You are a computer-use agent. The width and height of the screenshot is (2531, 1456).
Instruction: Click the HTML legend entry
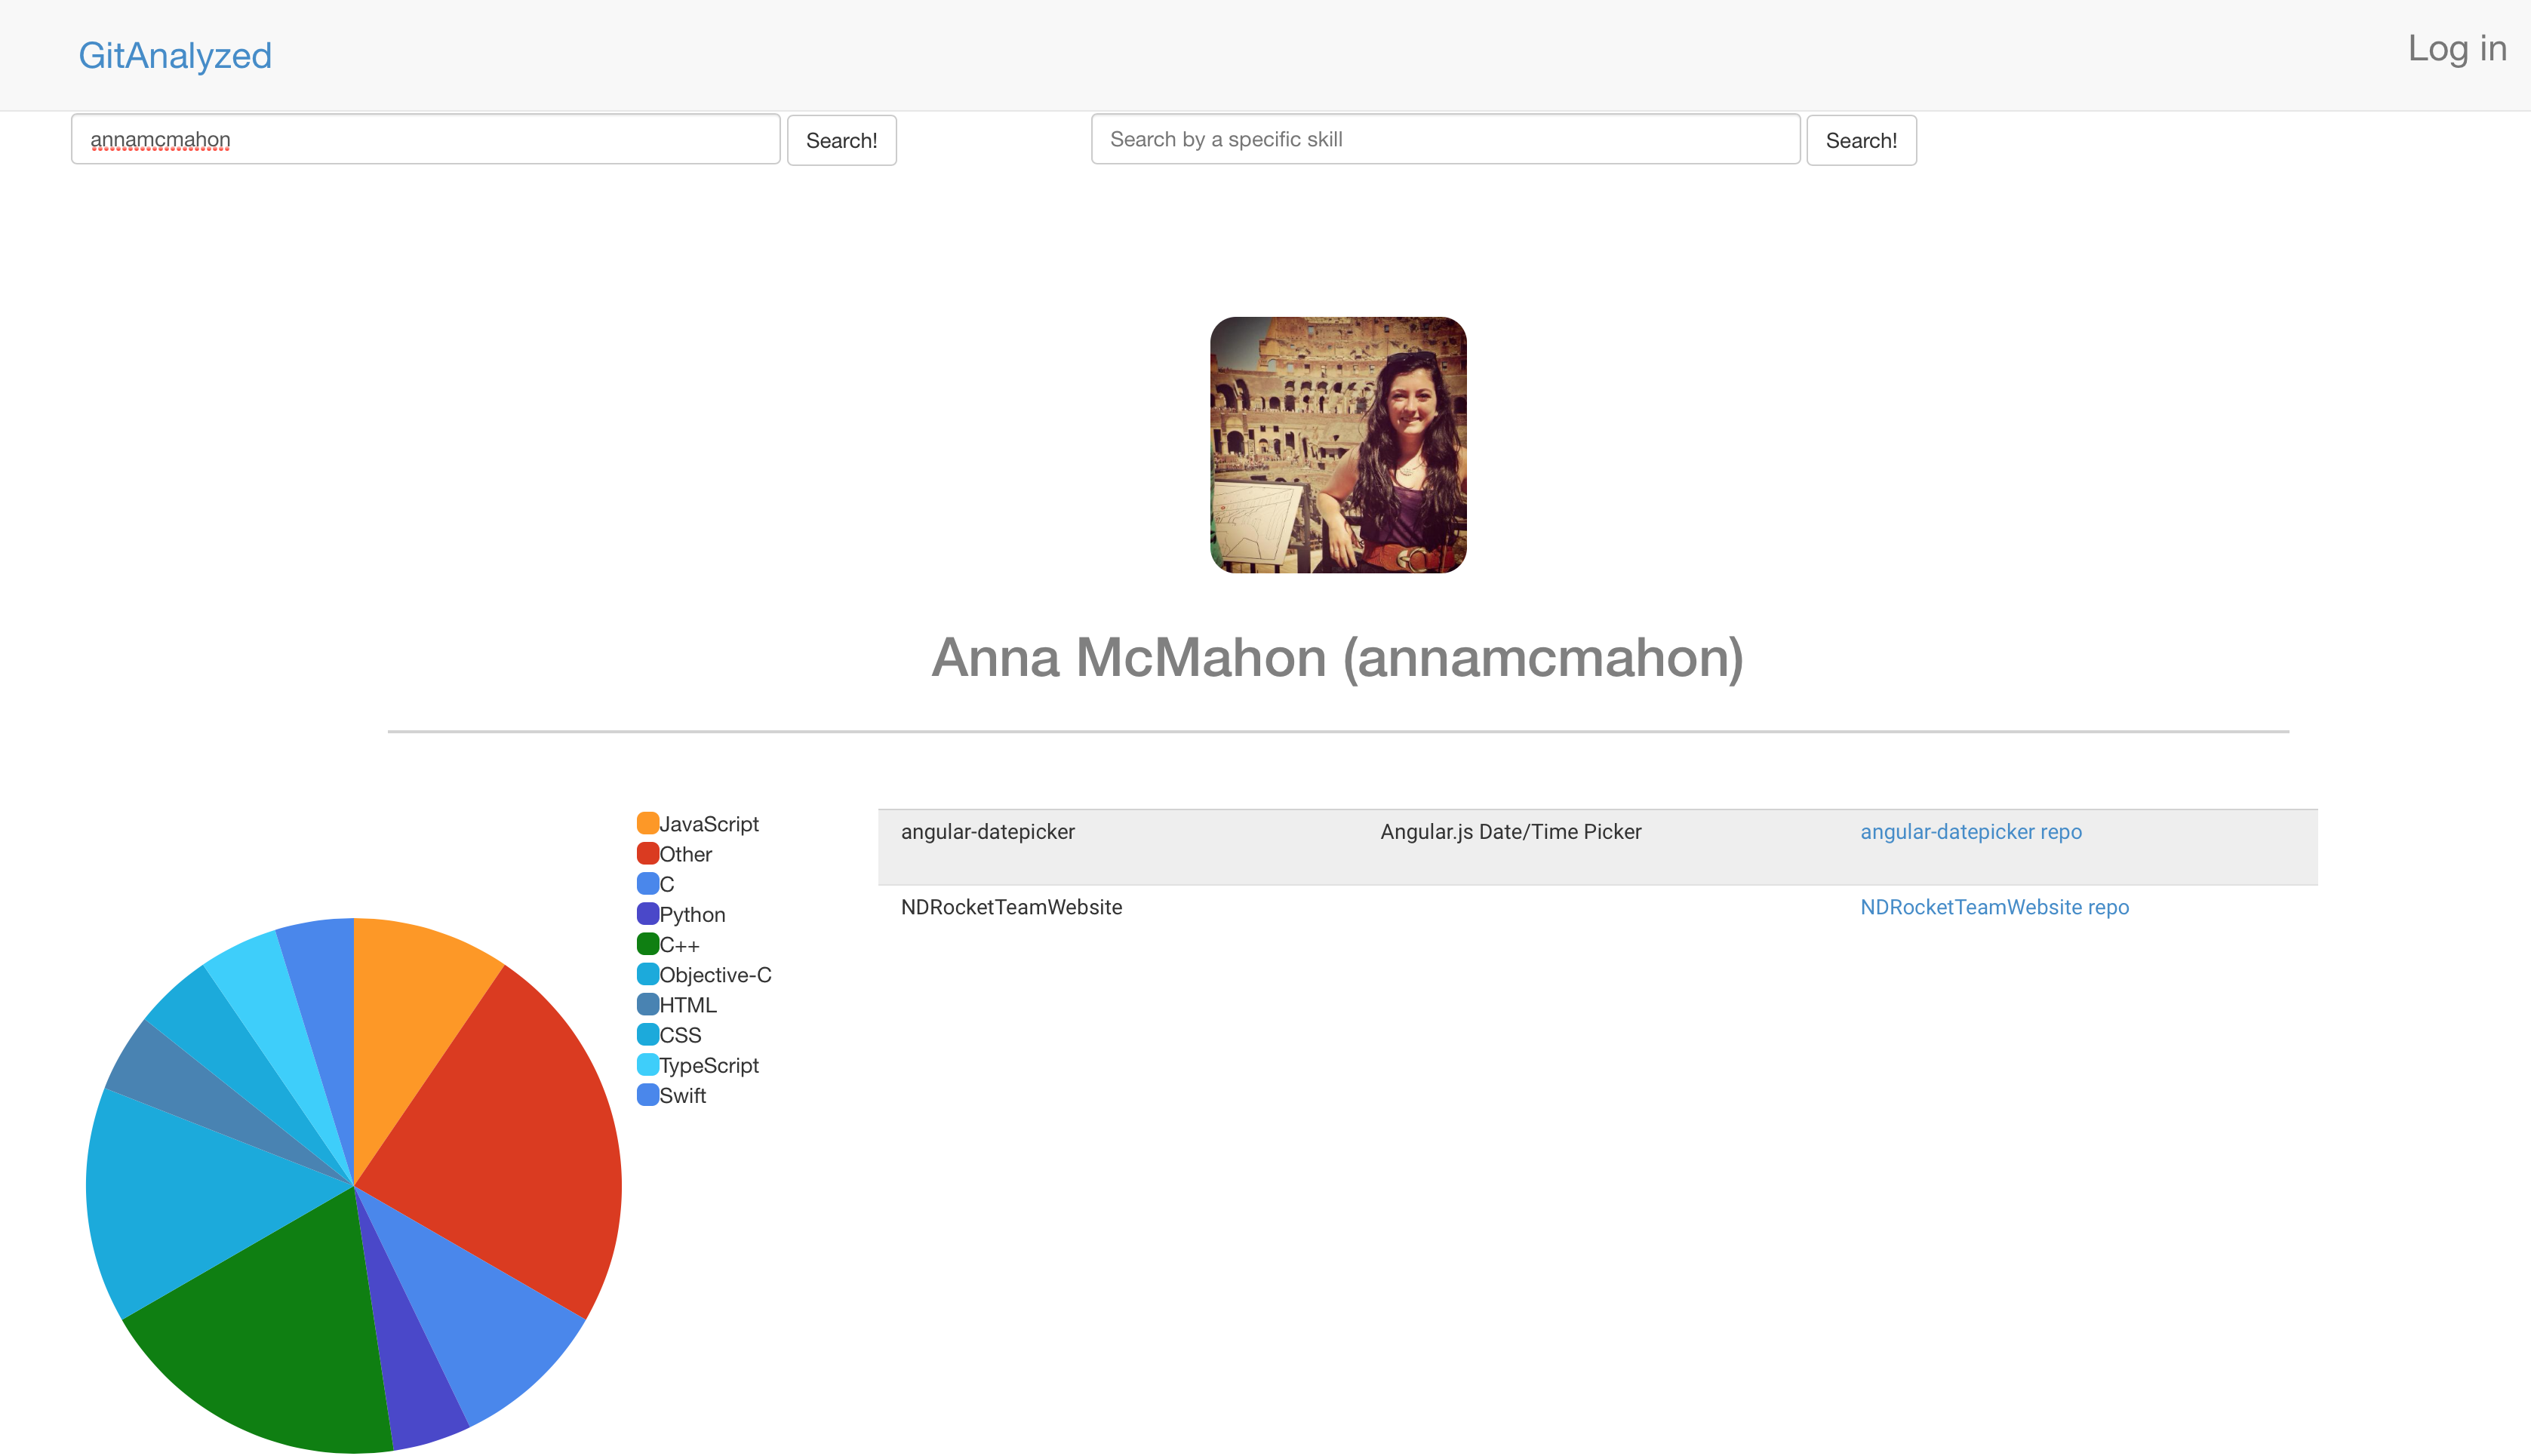(x=687, y=1004)
